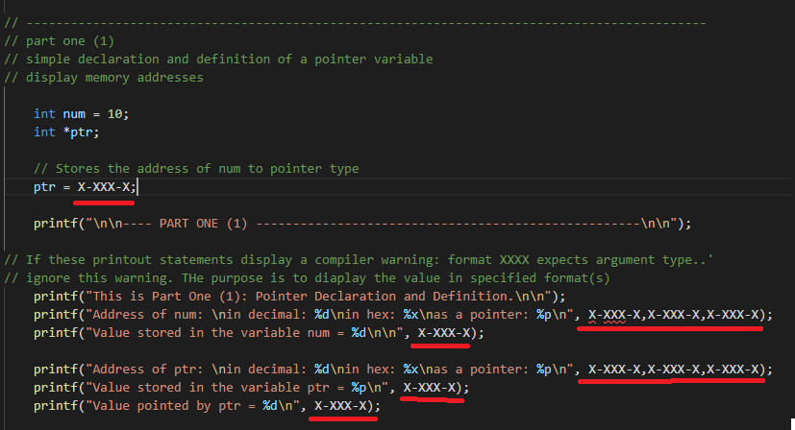Click the dashed separator comment line at the top

pyautogui.click(x=355, y=23)
